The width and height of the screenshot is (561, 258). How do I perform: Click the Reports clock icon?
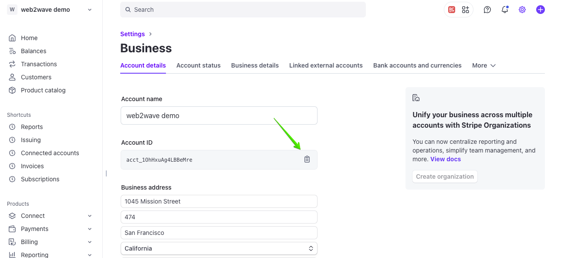pyautogui.click(x=12, y=127)
